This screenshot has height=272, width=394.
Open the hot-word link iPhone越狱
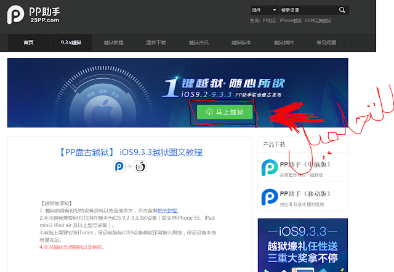point(291,20)
